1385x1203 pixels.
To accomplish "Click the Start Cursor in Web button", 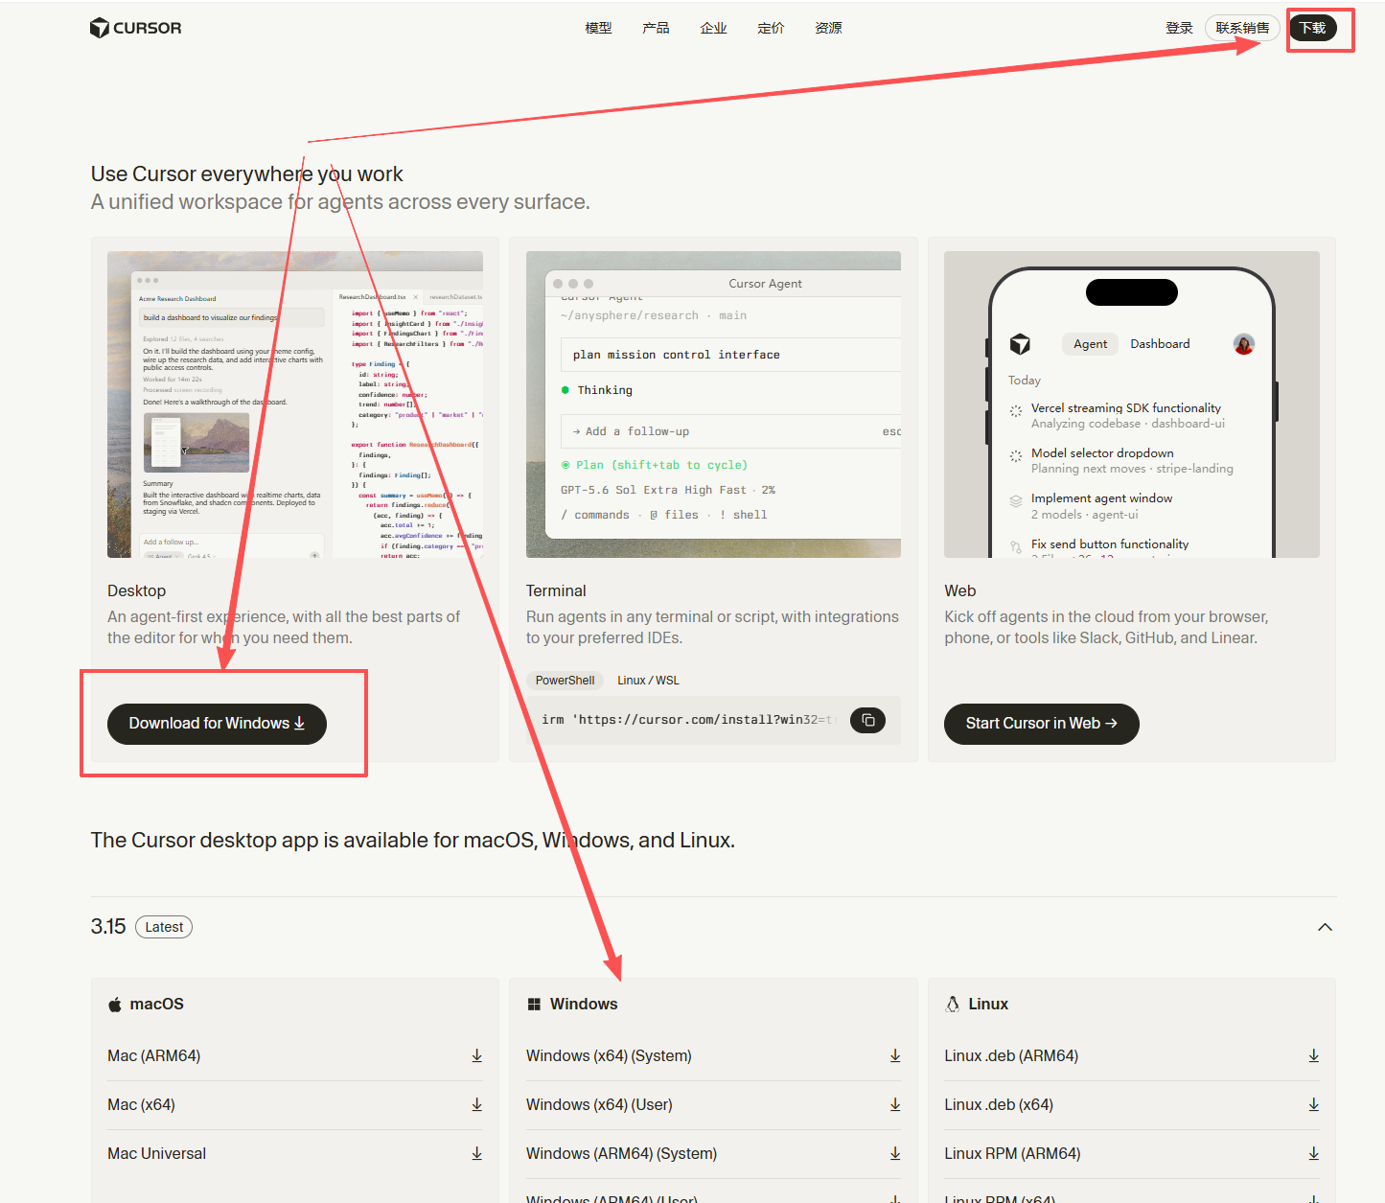I will (x=1042, y=724).
